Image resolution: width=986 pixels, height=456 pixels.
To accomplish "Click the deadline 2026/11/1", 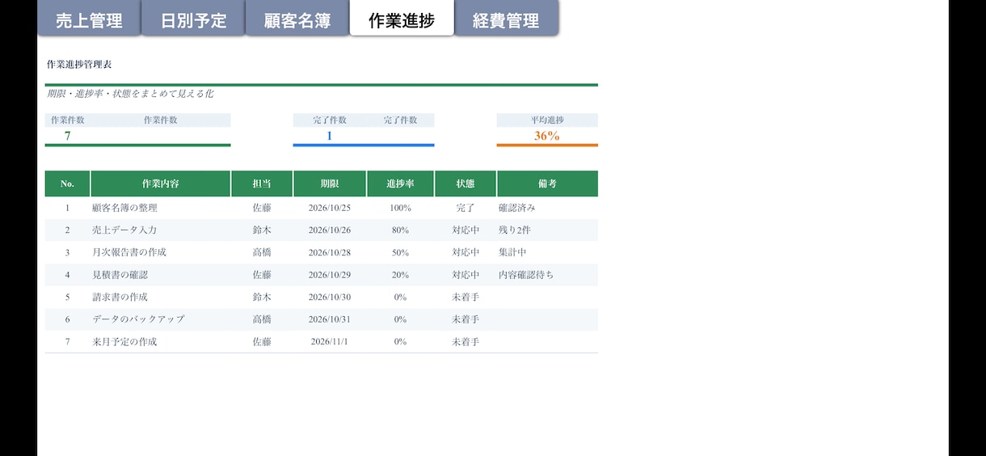I will tap(330, 342).
